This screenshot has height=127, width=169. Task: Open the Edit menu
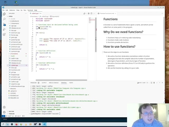(7, 10)
